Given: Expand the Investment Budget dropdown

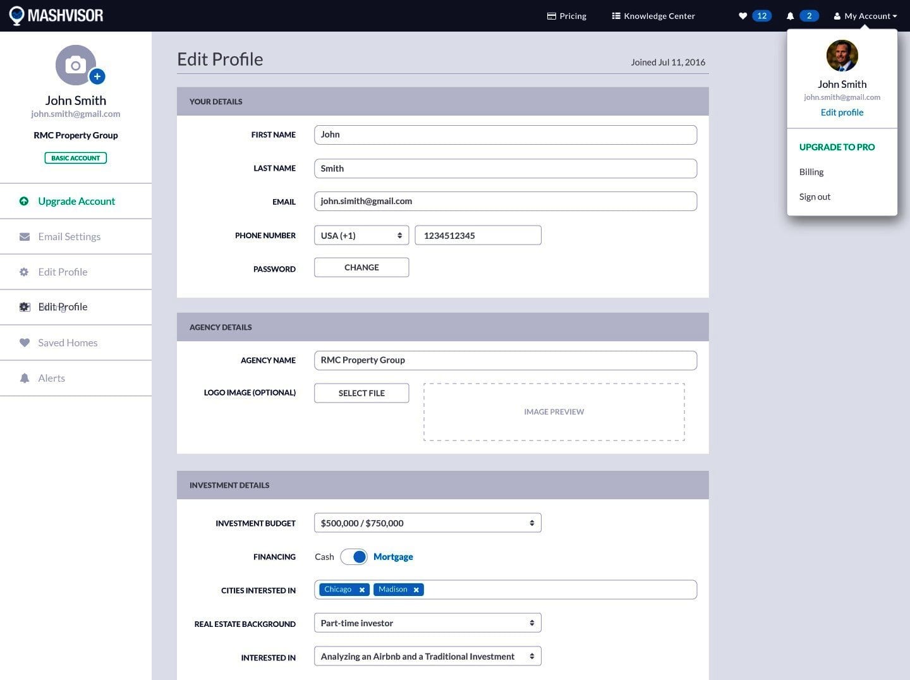Looking at the screenshot, I should 427,523.
